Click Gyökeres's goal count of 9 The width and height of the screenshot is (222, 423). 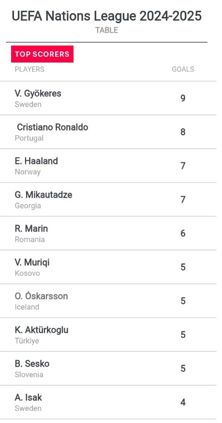[183, 98]
